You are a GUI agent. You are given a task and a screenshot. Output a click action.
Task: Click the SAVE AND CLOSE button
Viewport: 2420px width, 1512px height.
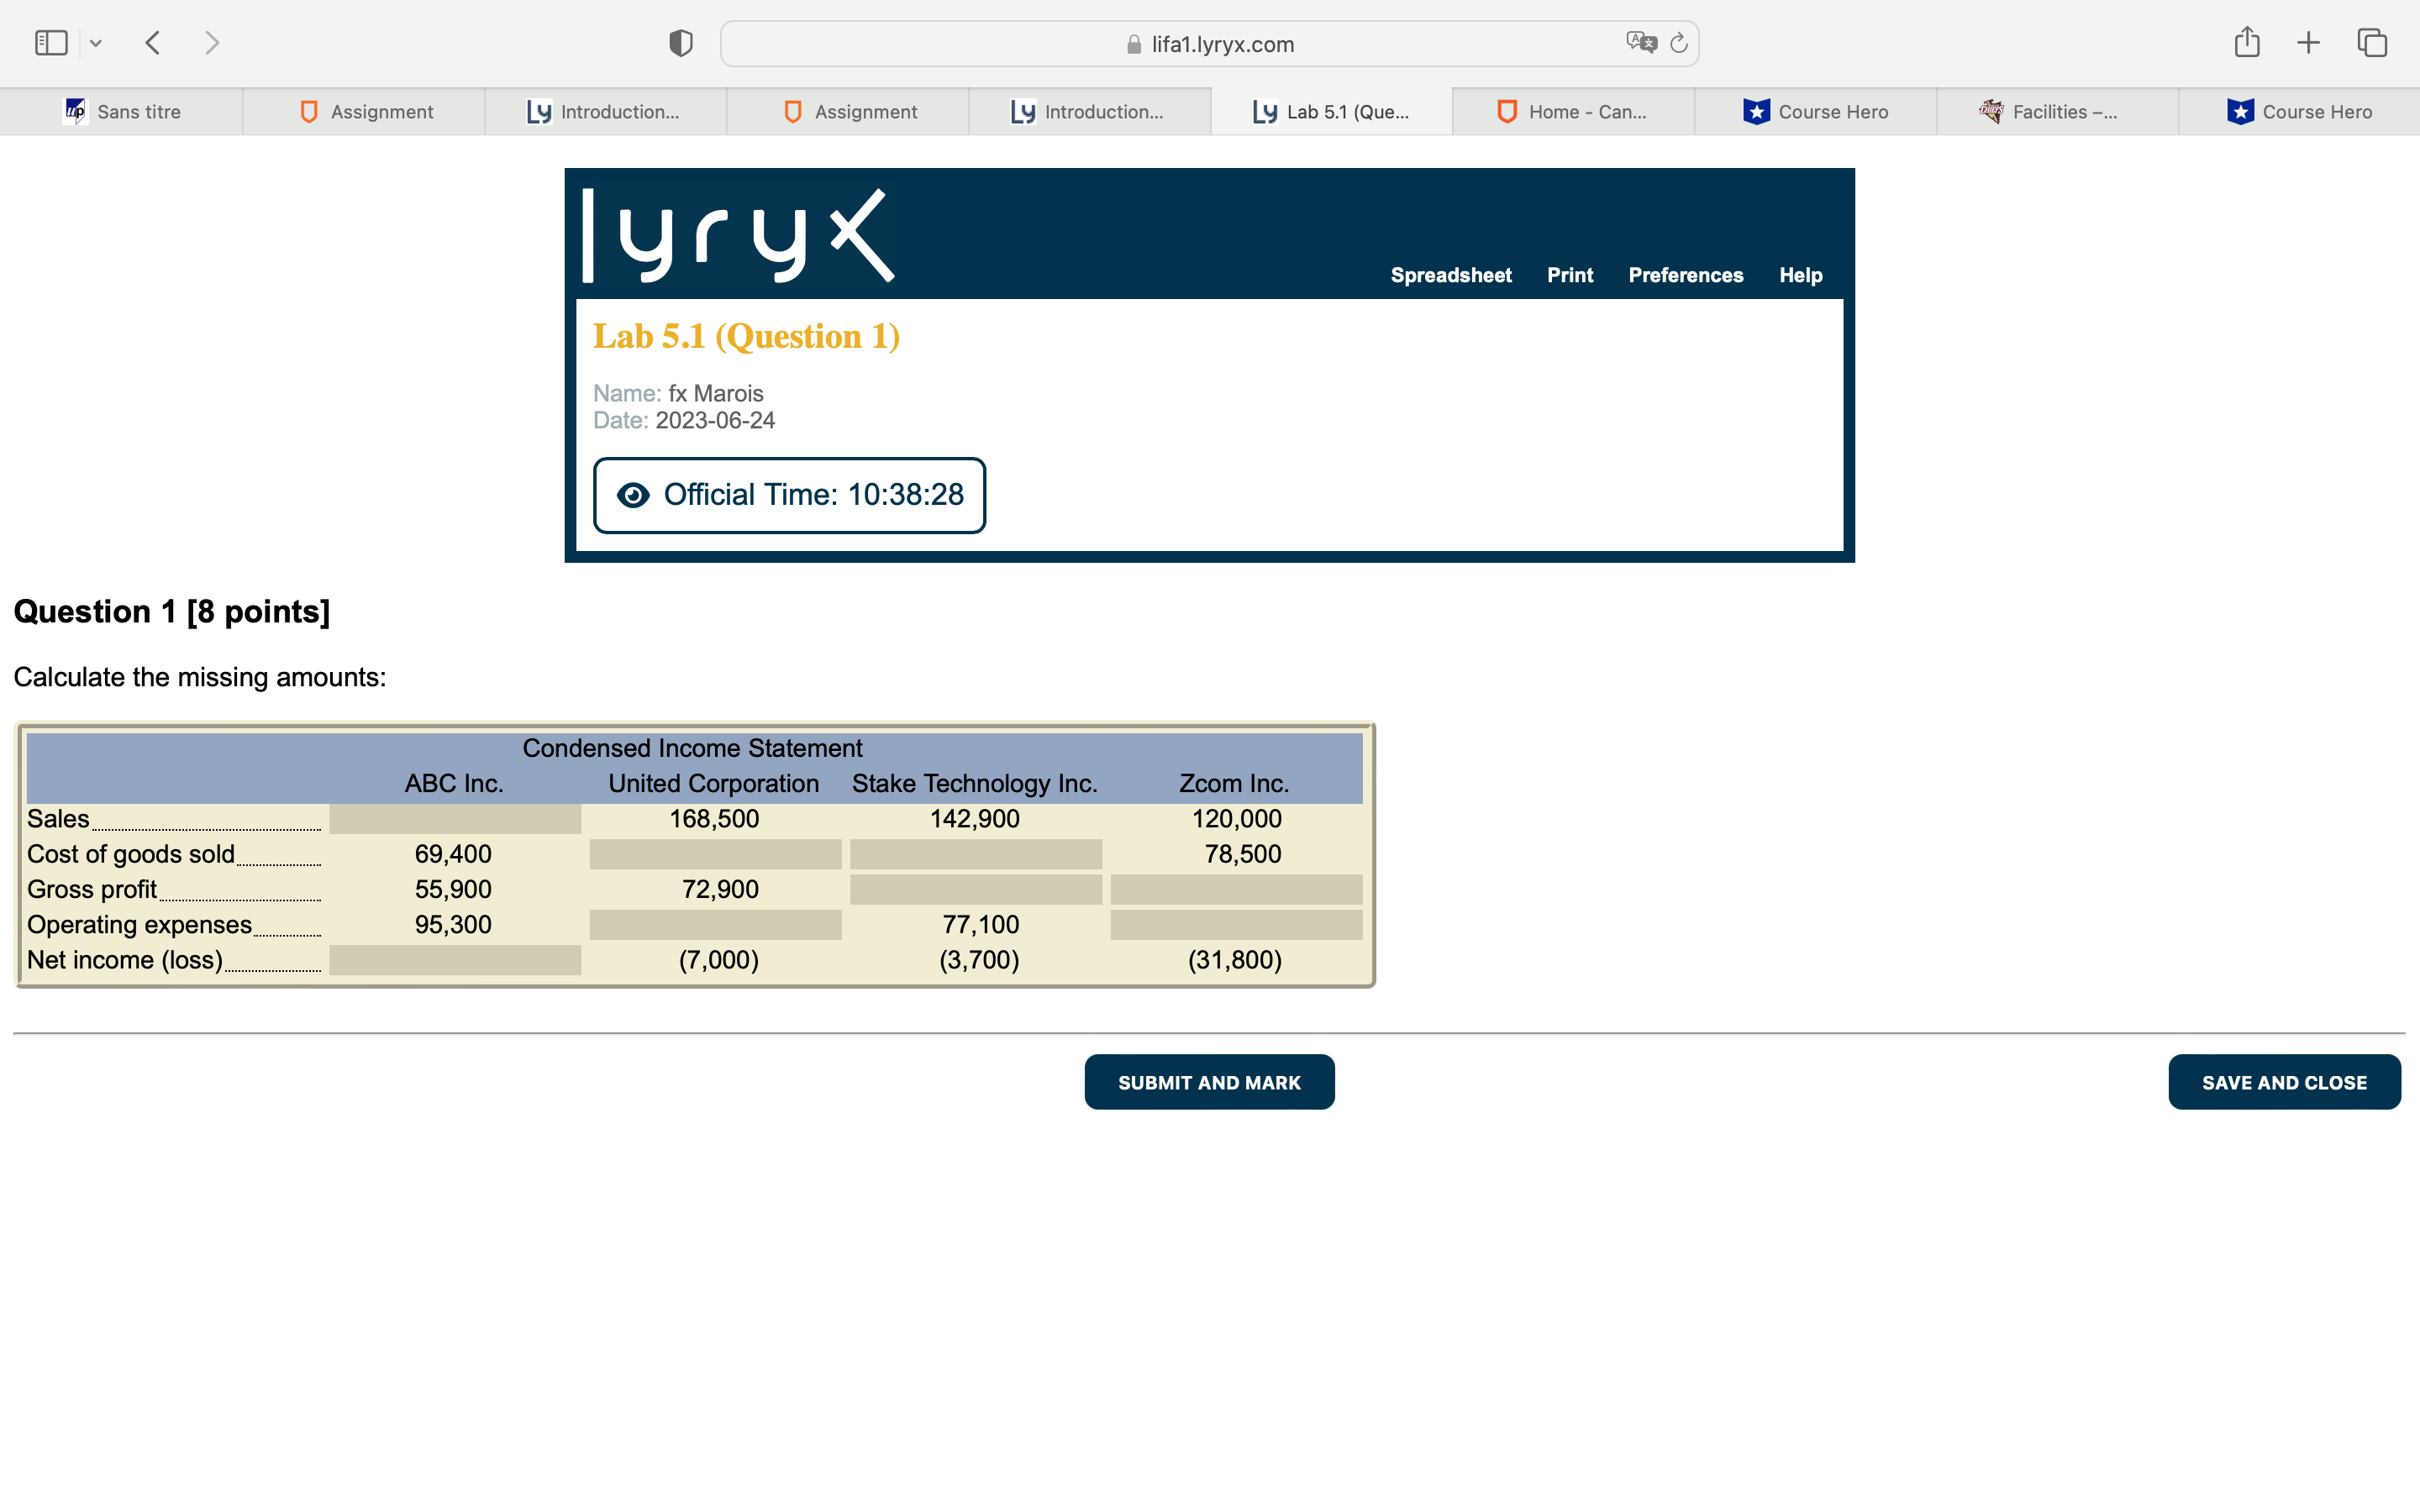click(x=2284, y=1081)
